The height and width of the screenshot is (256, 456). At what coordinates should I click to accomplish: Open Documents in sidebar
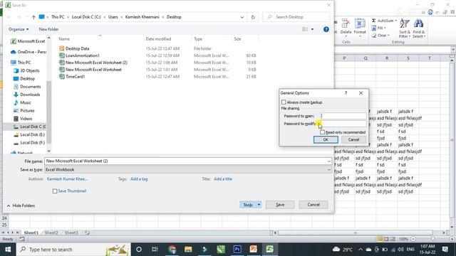point(30,87)
